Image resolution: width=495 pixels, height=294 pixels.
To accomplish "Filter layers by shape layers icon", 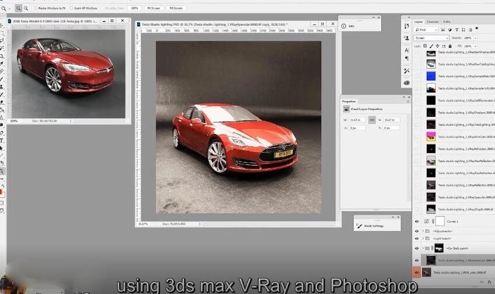I will (x=463, y=30).
